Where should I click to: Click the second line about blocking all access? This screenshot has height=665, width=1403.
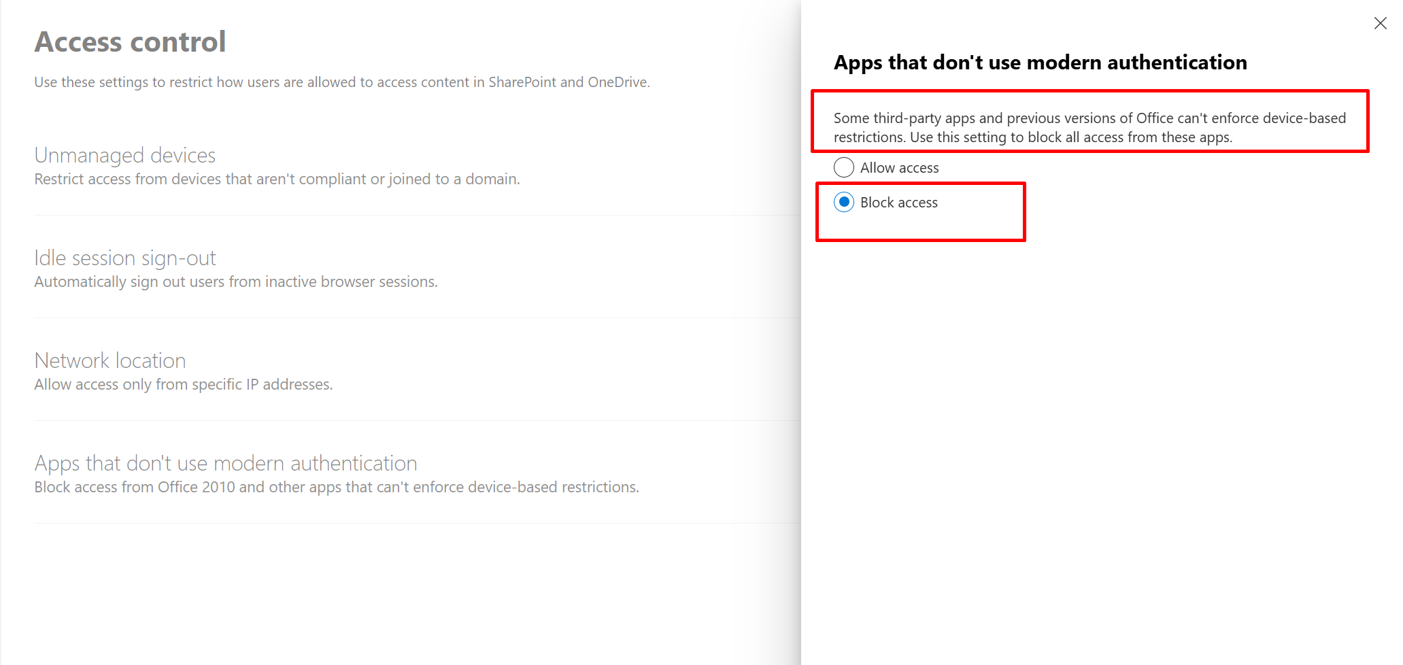click(1032, 137)
